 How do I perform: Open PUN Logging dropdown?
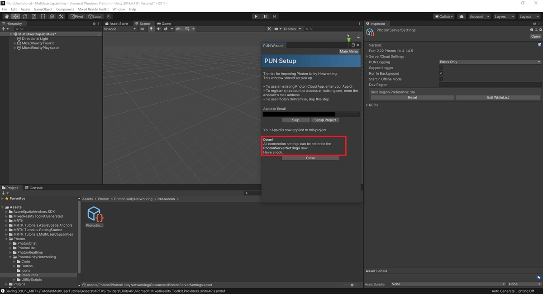click(490, 62)
